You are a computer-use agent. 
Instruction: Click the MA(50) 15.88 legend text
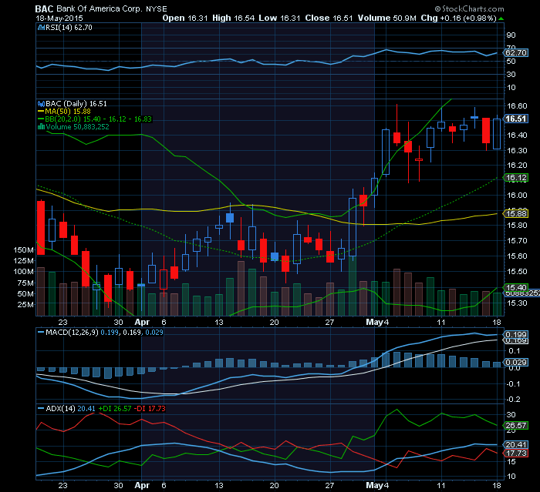click(68, 112)
